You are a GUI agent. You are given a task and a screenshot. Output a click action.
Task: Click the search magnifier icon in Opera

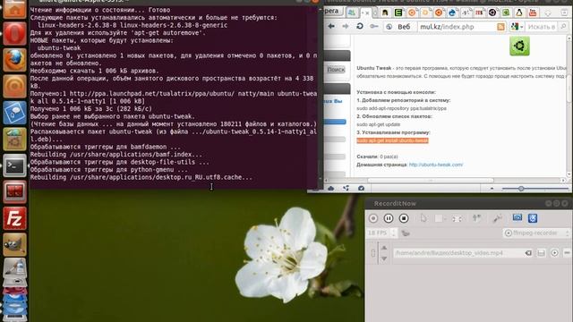coord(563,26)
